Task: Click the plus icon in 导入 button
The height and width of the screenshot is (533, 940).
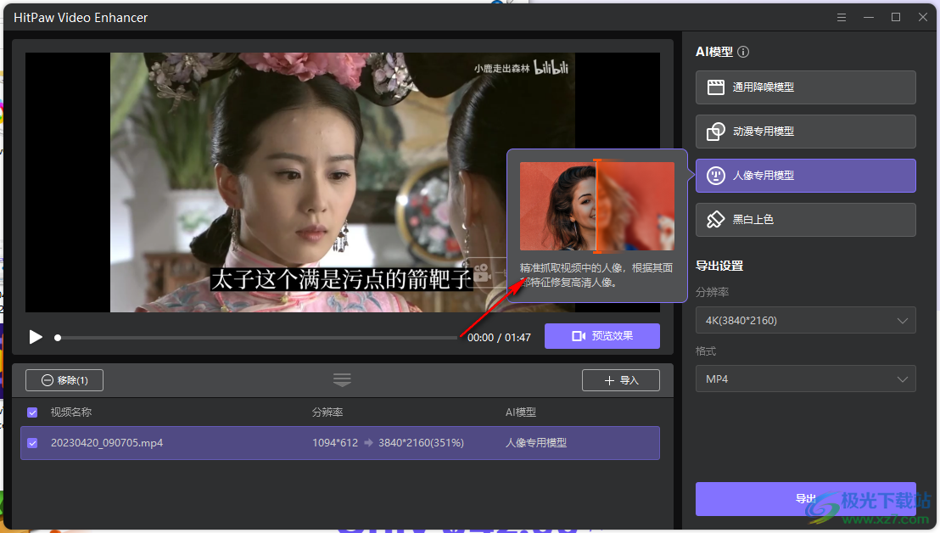Action: [609, 380]
